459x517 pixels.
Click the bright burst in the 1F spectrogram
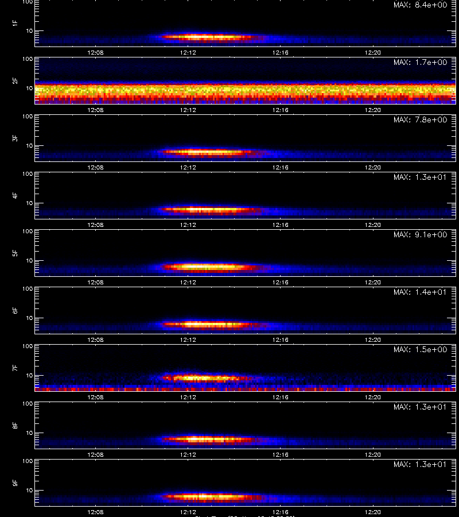click(x=208, y=37)
